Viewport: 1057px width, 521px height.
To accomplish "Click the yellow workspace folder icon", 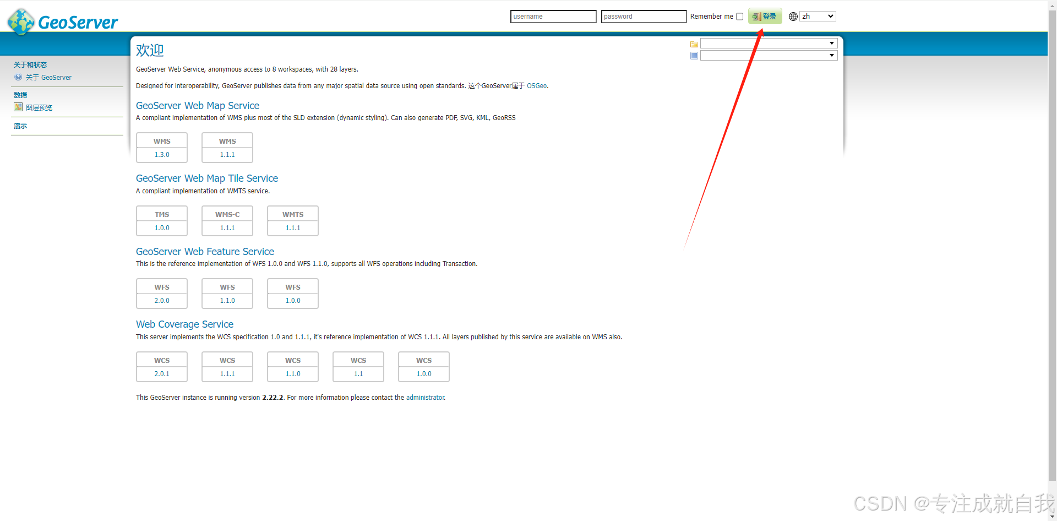I will (694, 44).
